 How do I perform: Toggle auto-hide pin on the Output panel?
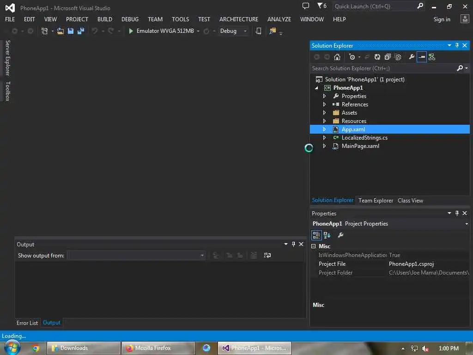tap(293, 244)
